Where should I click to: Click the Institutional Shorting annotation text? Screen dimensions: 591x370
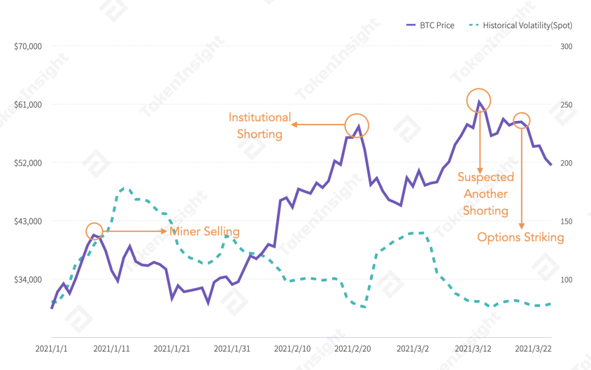[260, 126]
